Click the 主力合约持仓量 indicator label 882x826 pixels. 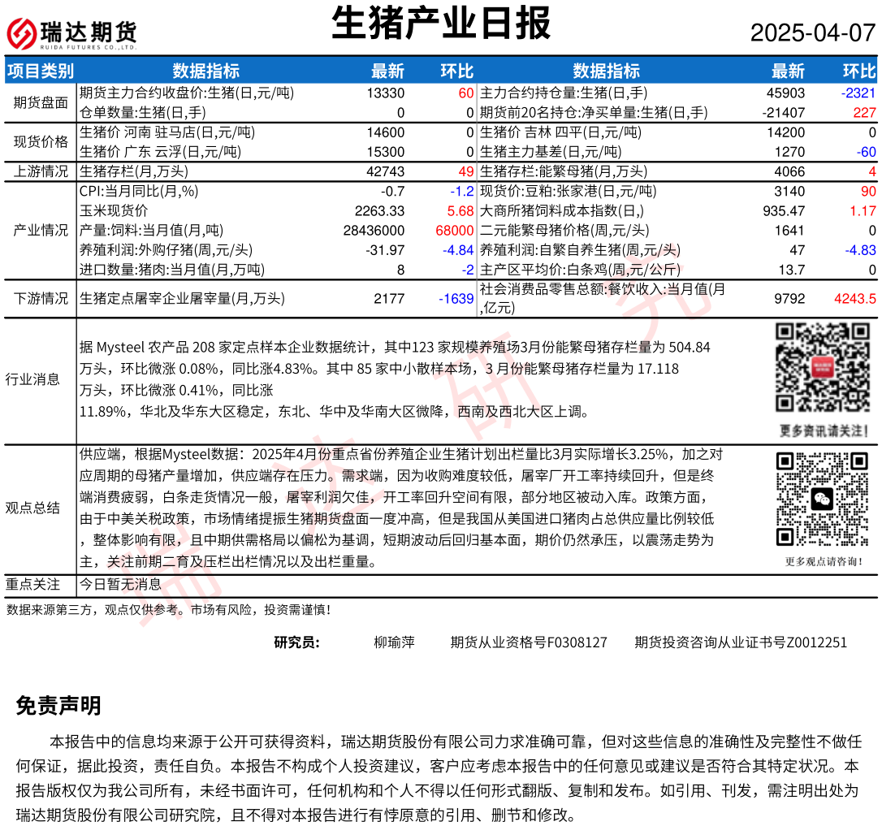(x=564, y=93)
